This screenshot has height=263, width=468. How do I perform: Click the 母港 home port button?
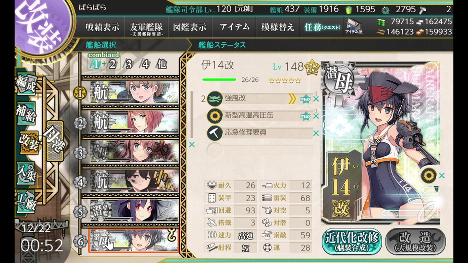click(55, 141)
